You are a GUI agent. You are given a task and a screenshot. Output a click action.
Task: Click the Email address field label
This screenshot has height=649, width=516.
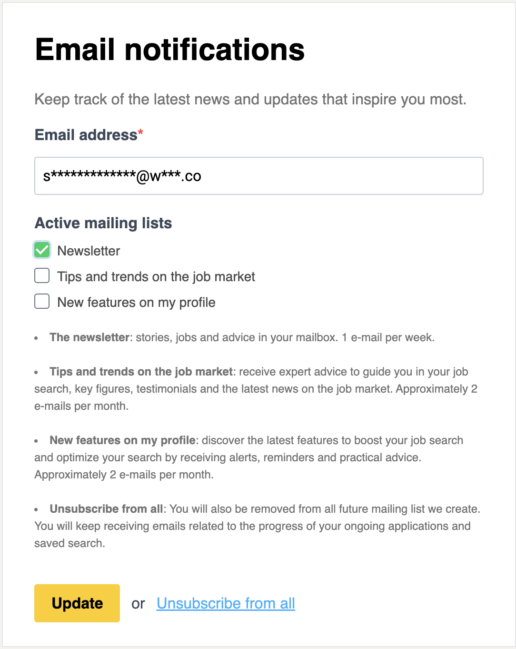86,135
